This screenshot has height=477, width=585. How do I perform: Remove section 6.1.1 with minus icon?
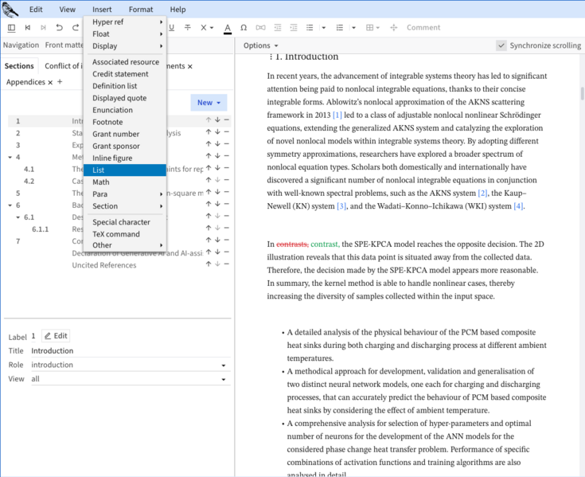point(227,228)
